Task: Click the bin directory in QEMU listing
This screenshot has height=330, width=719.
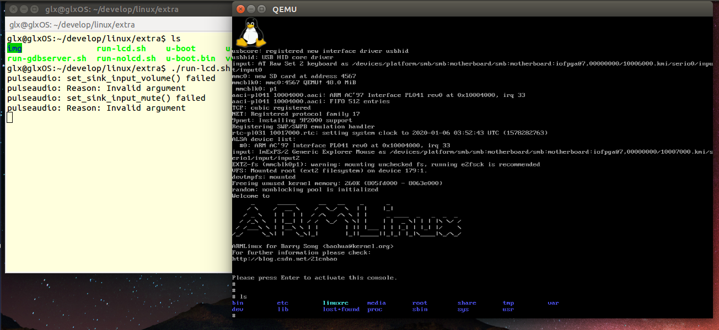Action: (x=238, y=303)
